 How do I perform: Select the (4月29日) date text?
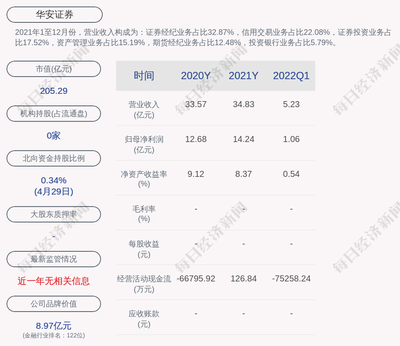(54, 192)
